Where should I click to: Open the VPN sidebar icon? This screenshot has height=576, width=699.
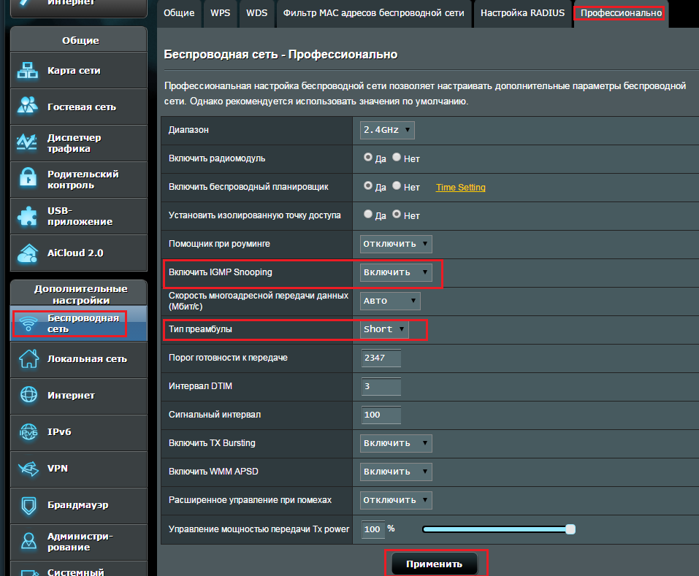(28, 468)
